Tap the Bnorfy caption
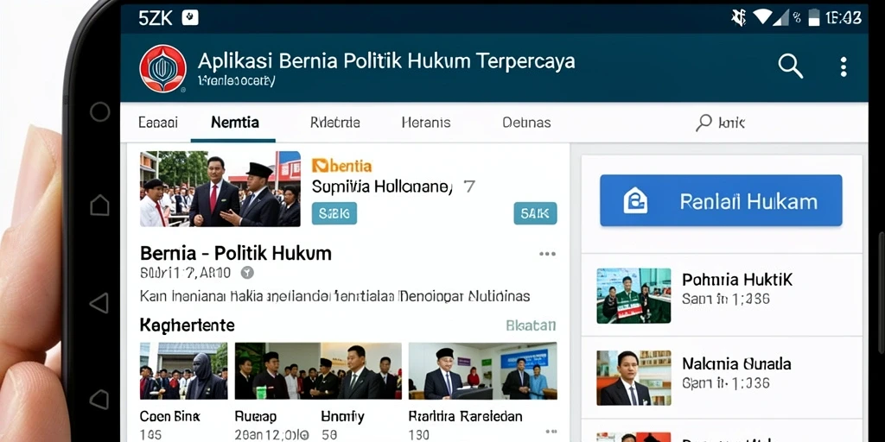The width and height of the screenshot is (885, 442). coord(342,417)
